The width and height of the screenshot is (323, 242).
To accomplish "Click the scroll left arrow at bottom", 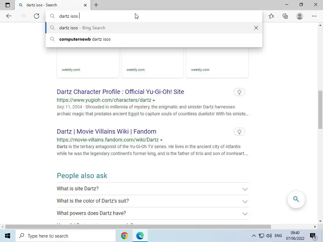I will pos(3,227).
